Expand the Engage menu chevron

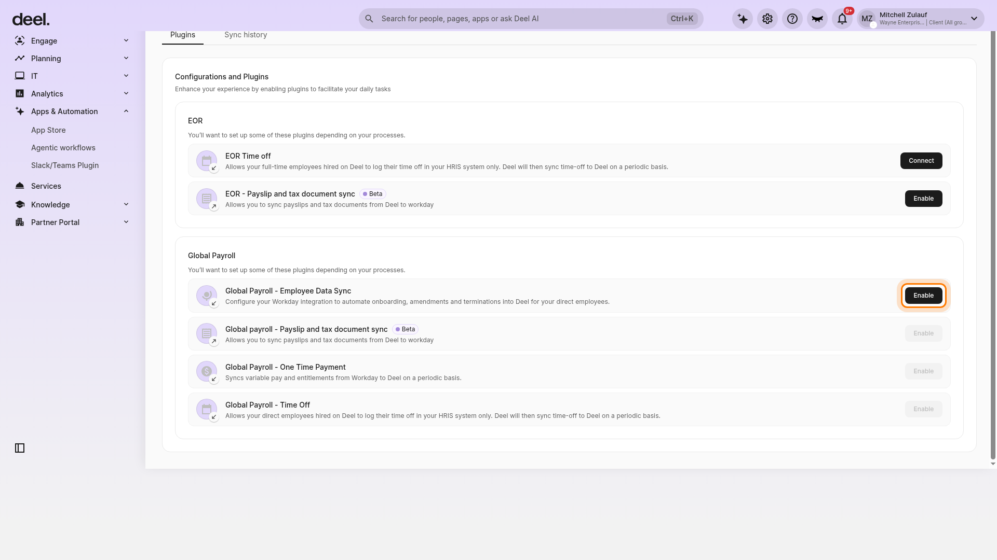coord(126,40)
